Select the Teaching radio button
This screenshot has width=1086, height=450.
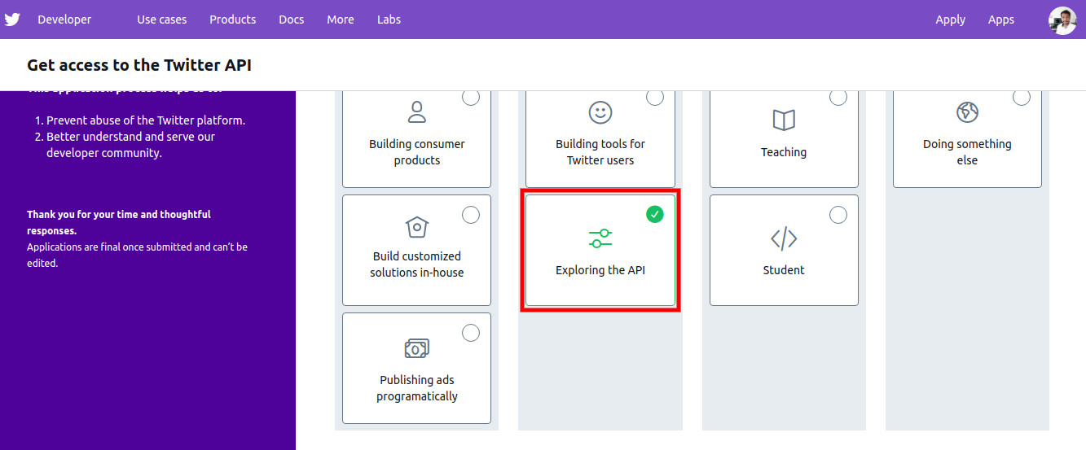[838, 97]
